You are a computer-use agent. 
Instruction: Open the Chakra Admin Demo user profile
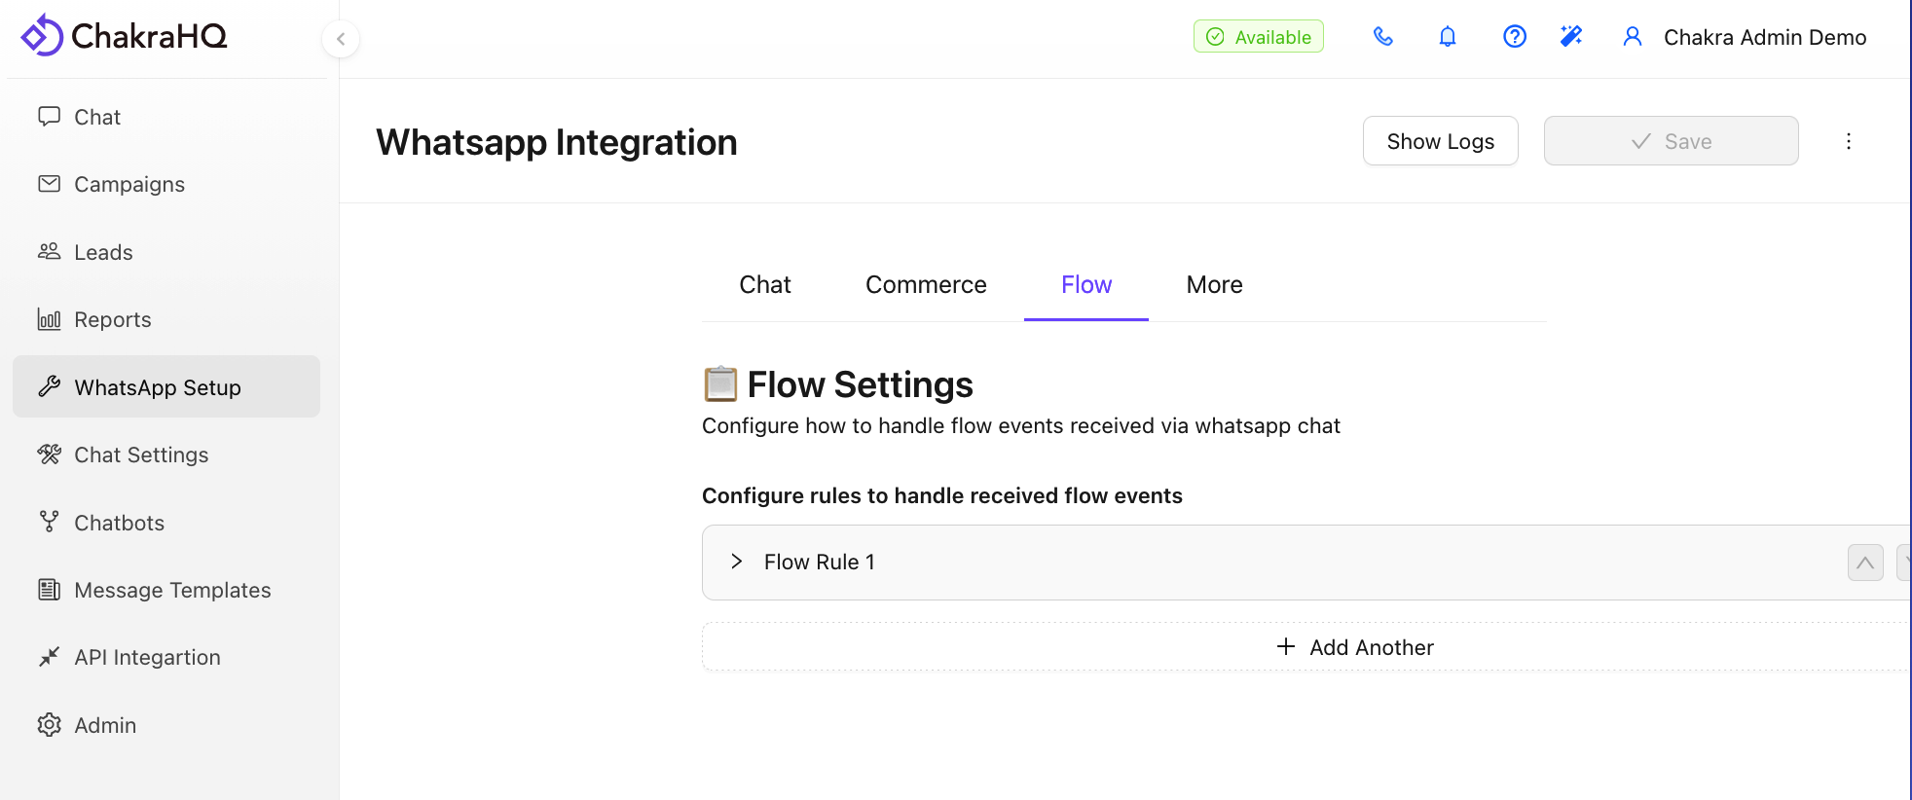click(x=1745, y=37)
